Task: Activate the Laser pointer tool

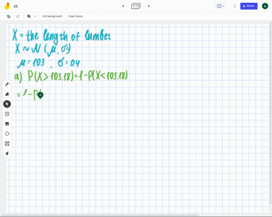Action: [7, 153]
